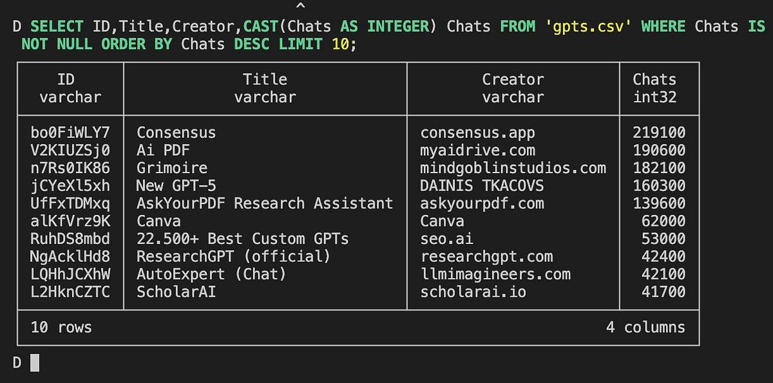The image size is (773, 383).
Task: Select the SELECT keyword in the query
Action: (x=56, y=27)
